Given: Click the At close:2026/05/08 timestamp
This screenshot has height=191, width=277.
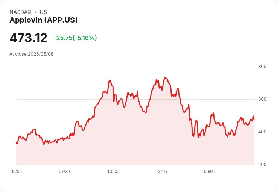Looking at the screenshot, I should [x=32, y=54].
